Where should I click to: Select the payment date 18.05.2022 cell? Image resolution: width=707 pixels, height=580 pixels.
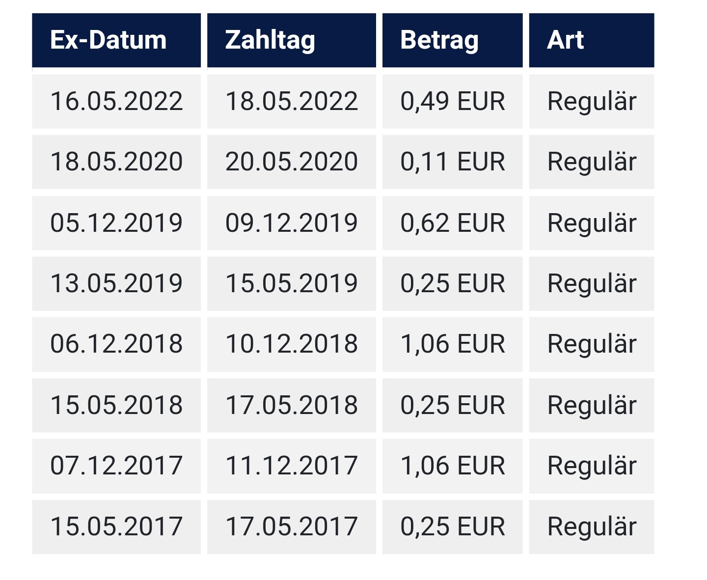(291, 102)
